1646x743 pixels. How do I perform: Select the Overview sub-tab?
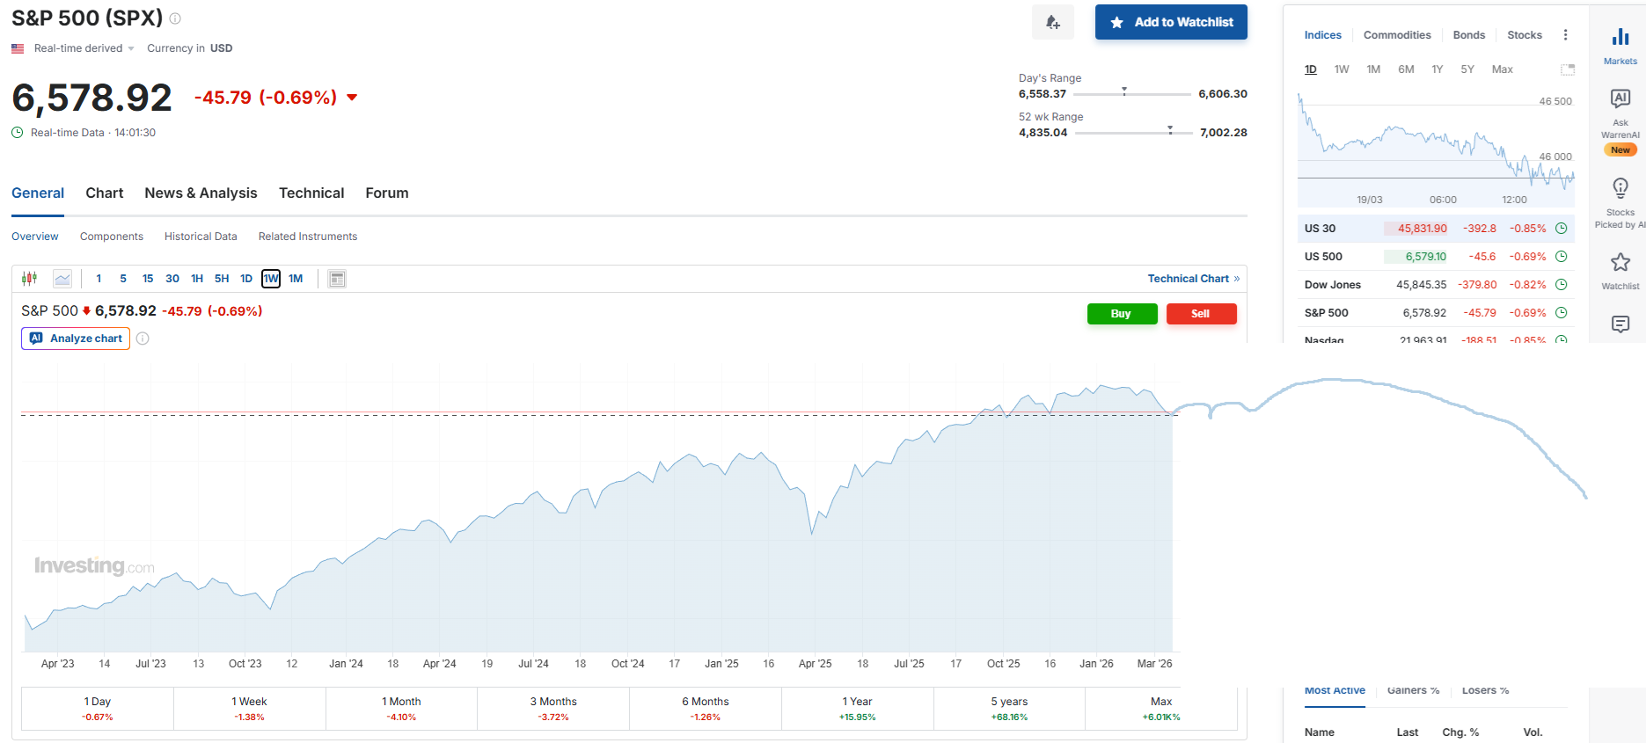pos(35,237)
